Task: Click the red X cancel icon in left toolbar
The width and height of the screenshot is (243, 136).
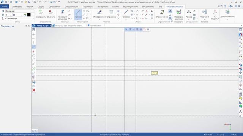Action: (x=34, y=90)
